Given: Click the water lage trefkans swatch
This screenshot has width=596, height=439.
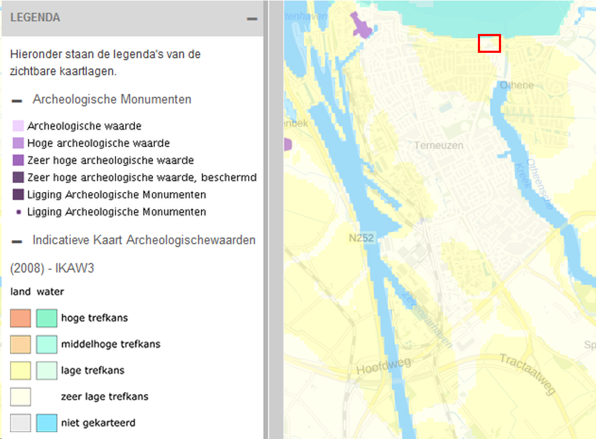Looking at the screenshot, I should coord(47,370).
